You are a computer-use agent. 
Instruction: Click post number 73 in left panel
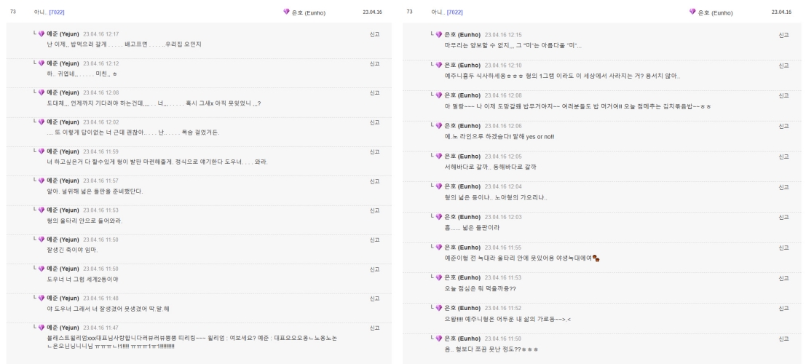click(13, 12)
